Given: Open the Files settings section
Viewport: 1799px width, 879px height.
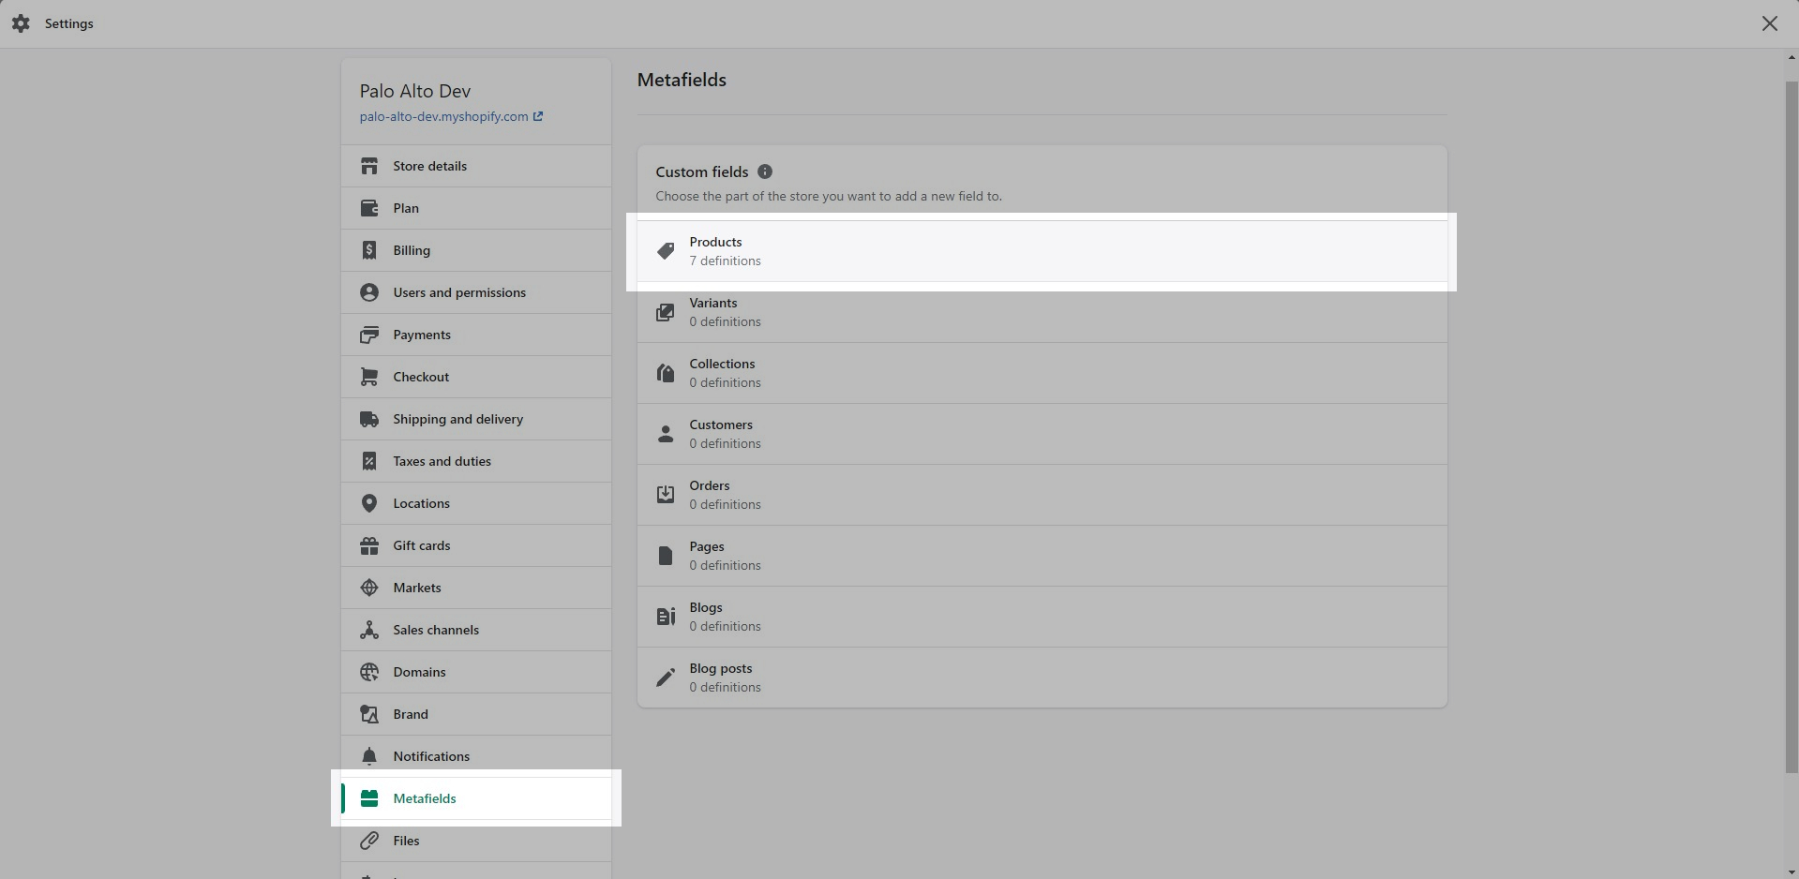Looking at the screenshot, I should [406, 841].
